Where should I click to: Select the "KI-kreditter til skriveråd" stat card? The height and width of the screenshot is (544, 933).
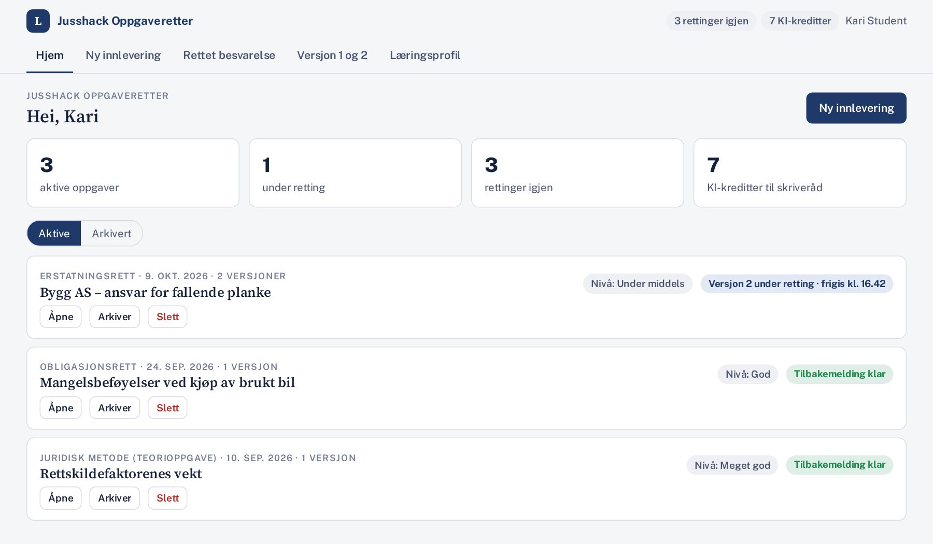800,173
